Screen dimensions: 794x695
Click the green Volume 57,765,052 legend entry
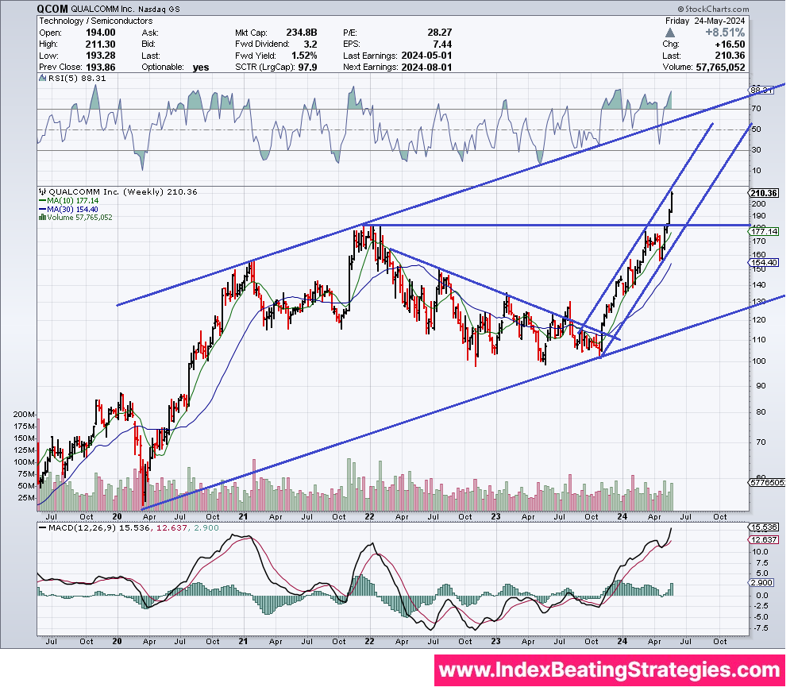[79, 218]
